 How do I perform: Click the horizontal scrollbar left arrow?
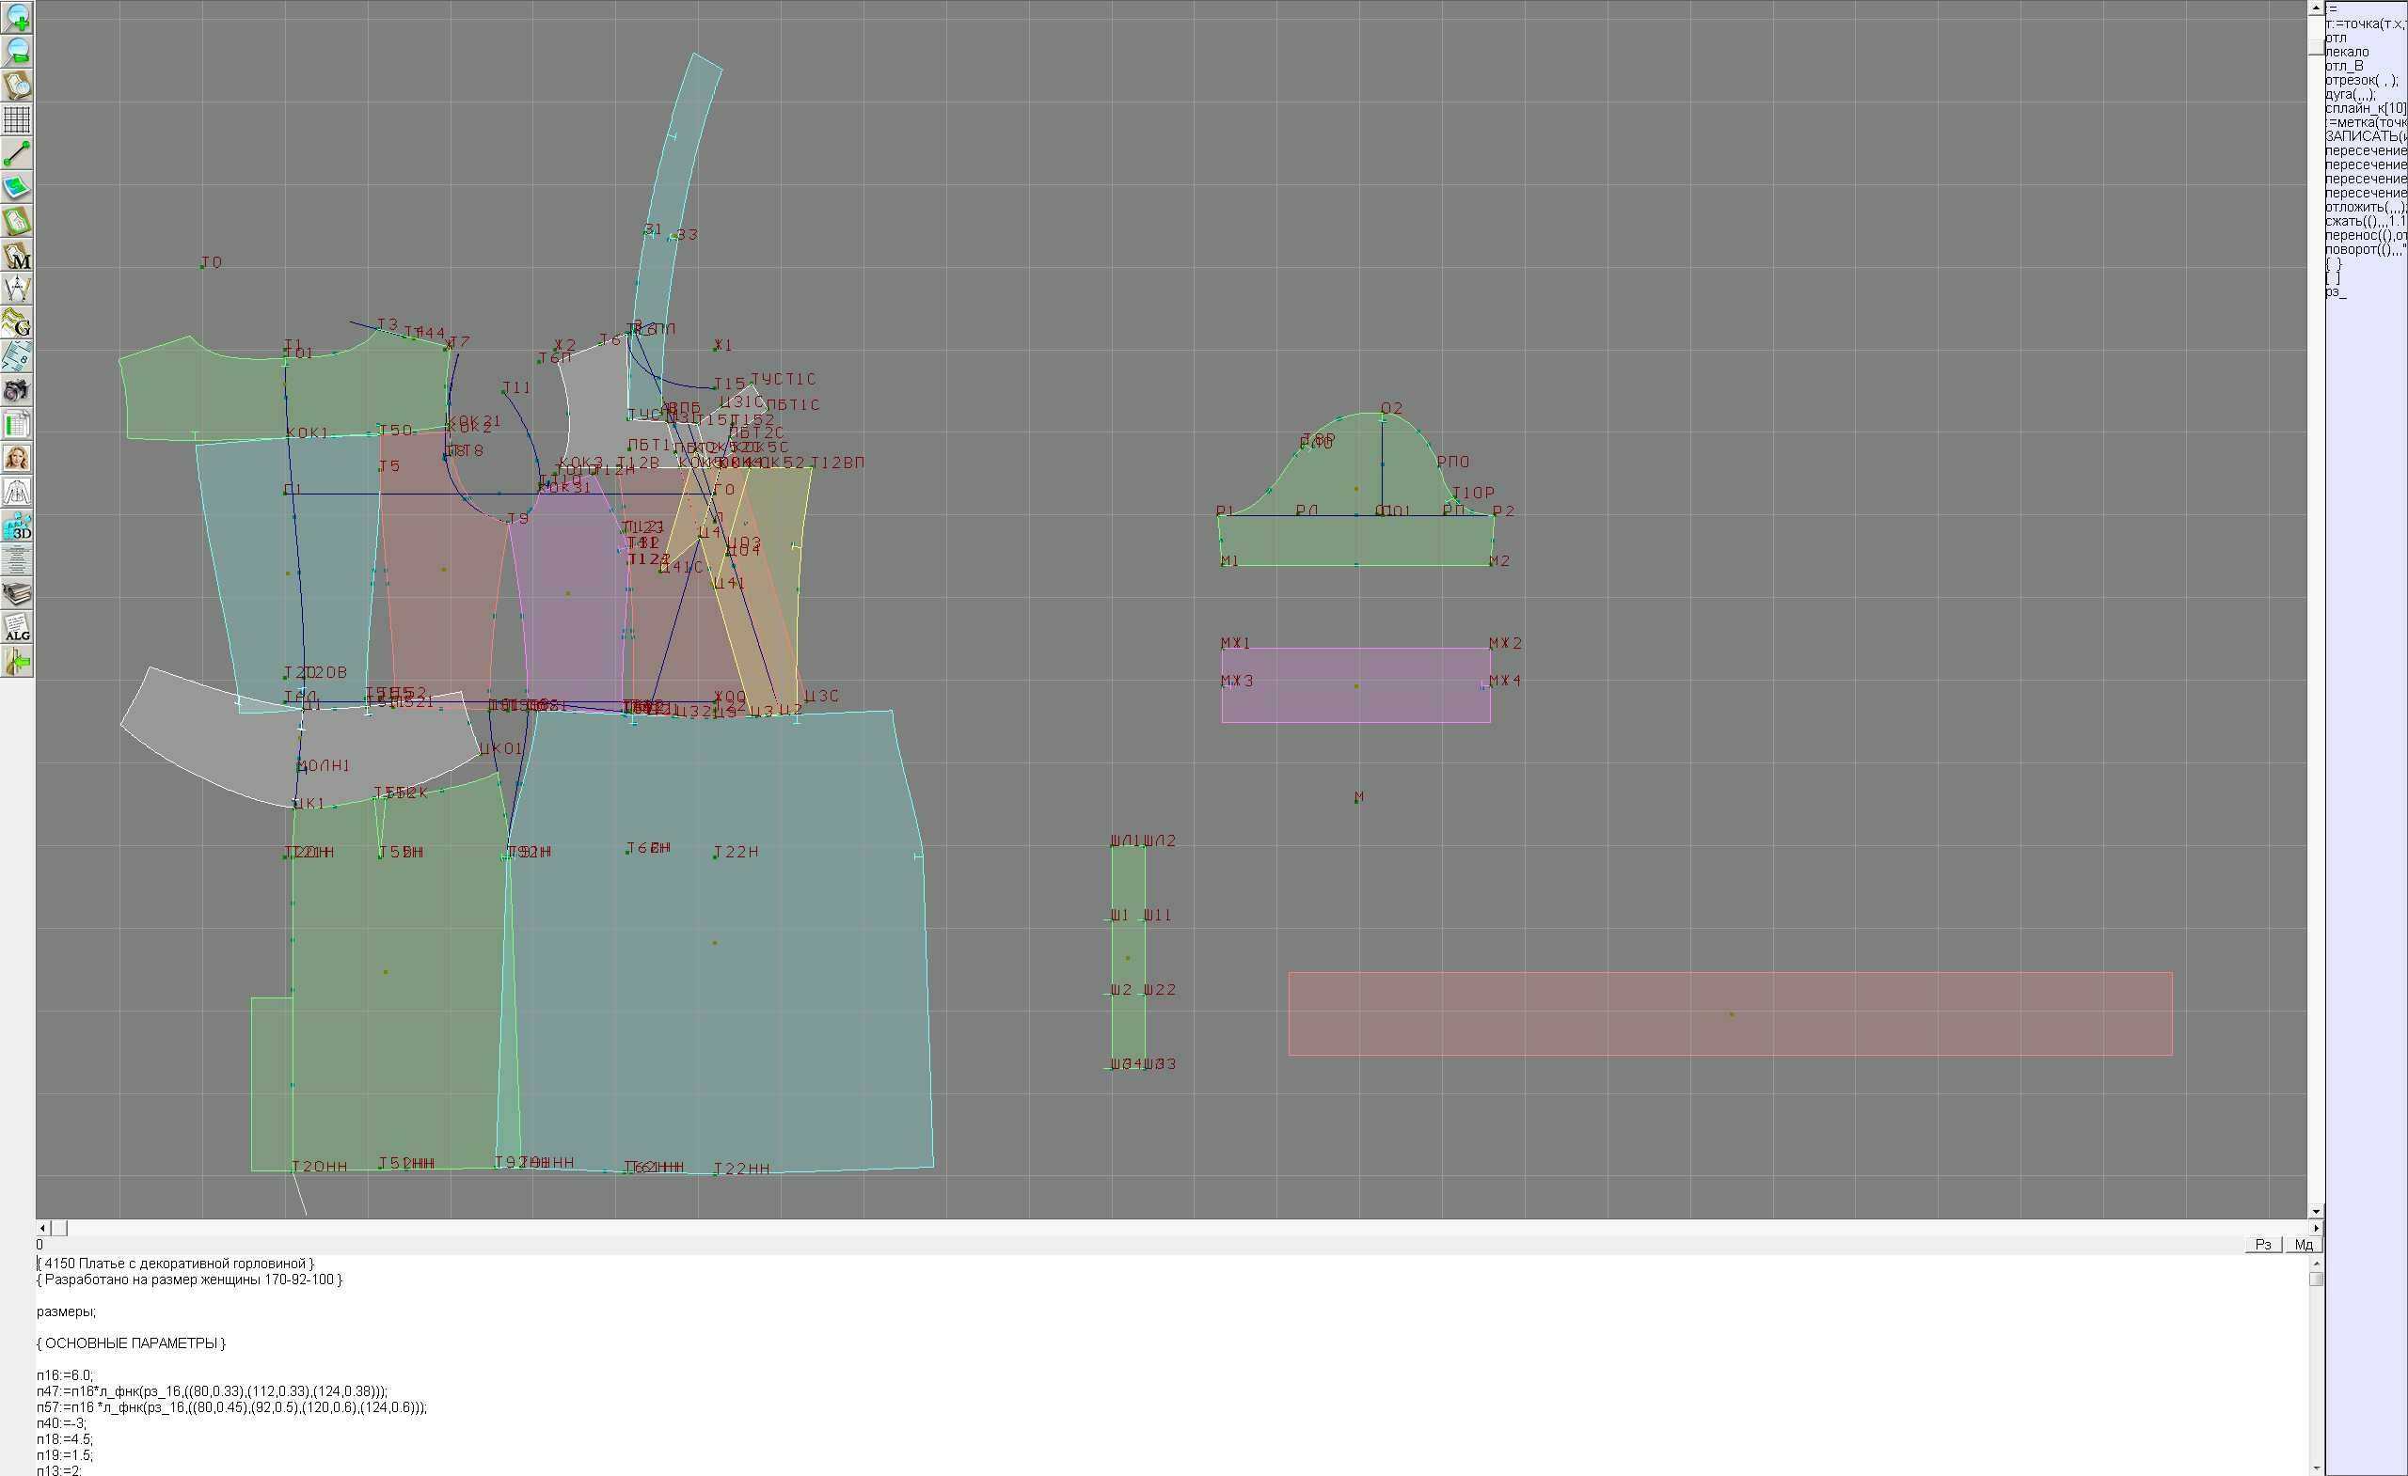[x=42, y=1228]
